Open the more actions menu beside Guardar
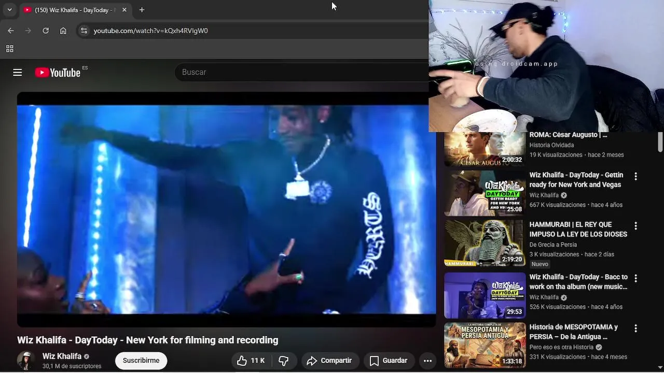 pyautogui.click(x=427, y=361)
